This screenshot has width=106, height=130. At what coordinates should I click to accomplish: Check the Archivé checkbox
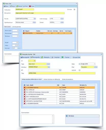79,70
